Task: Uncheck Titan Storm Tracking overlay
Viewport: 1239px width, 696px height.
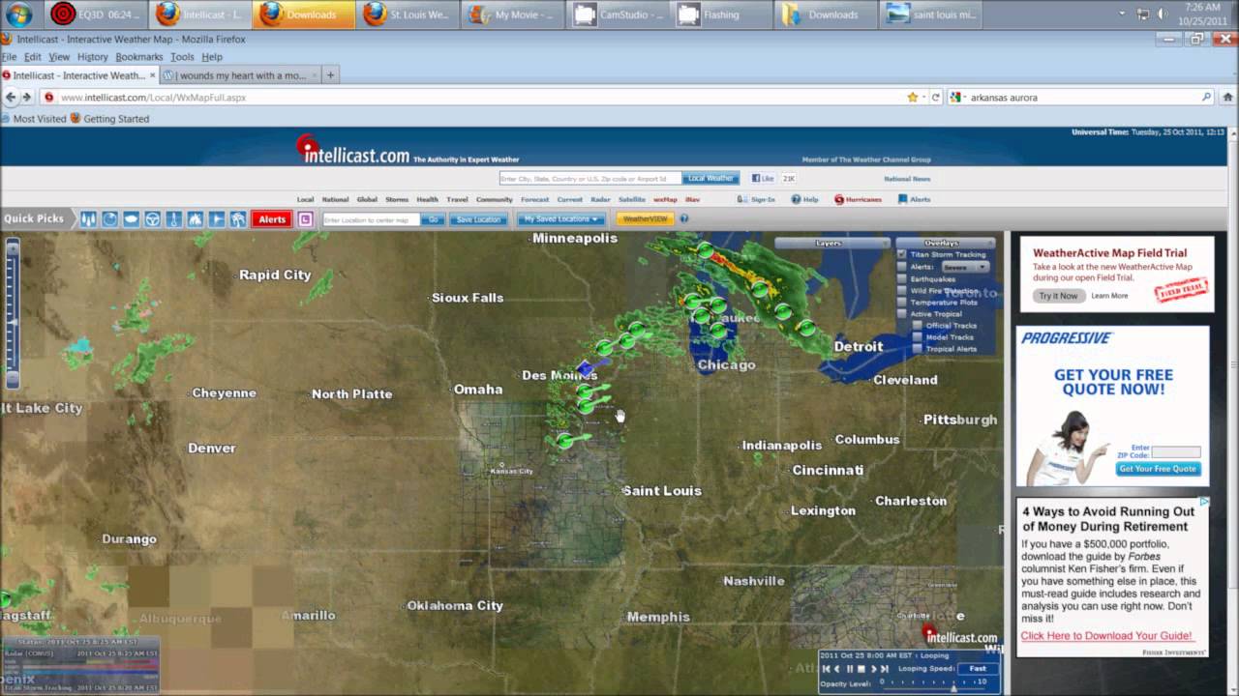Action: (901, 254)
